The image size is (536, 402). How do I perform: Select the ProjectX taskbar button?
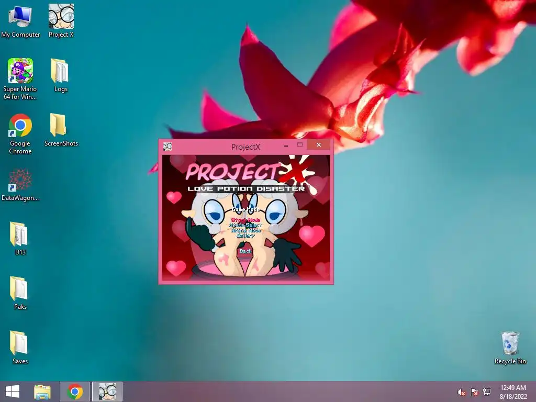107,392
